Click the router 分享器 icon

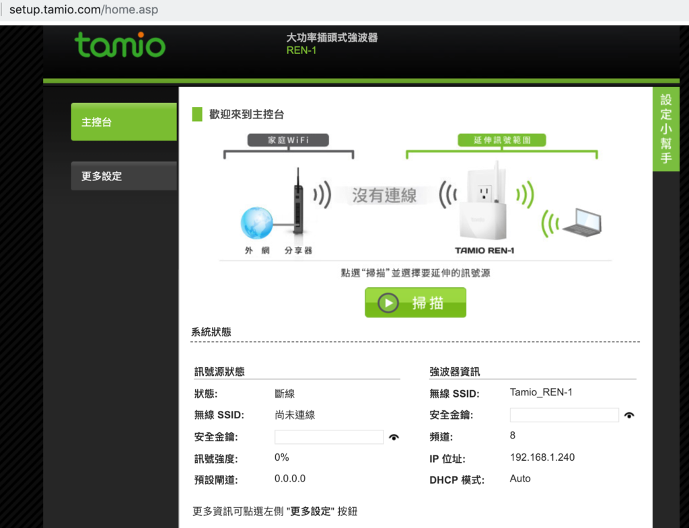(298, 200)
